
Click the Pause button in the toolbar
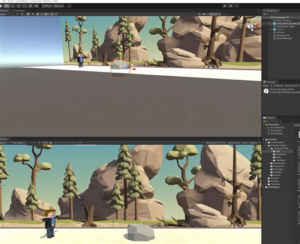(x=230, y=6)
